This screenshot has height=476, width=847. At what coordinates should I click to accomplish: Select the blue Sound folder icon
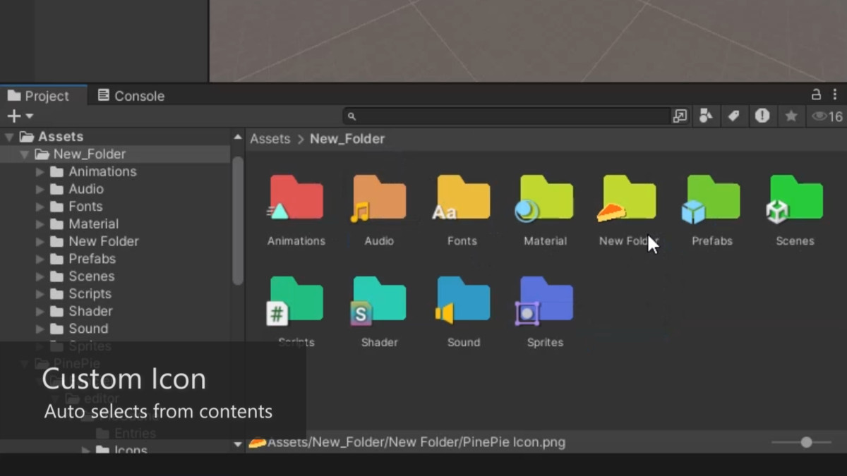tap(462, 300)
